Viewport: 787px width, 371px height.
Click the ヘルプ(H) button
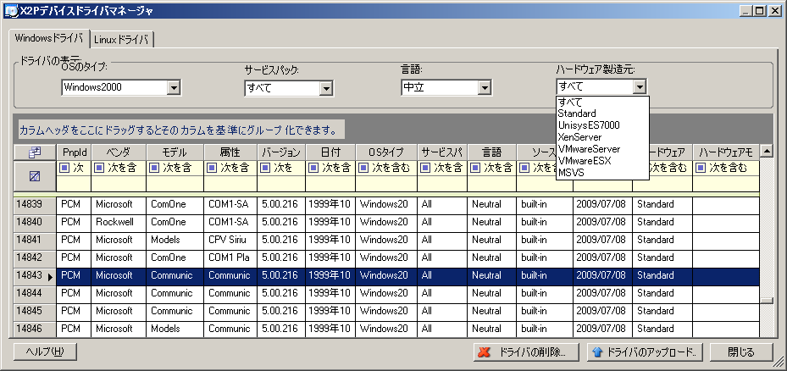coord(45,352)
